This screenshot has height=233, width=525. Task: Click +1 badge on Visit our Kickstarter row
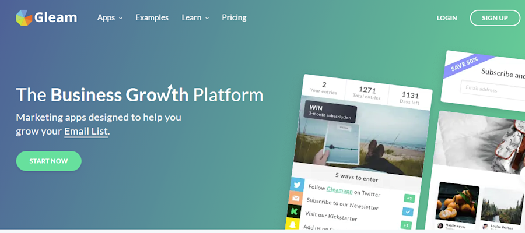coord(406,225)
